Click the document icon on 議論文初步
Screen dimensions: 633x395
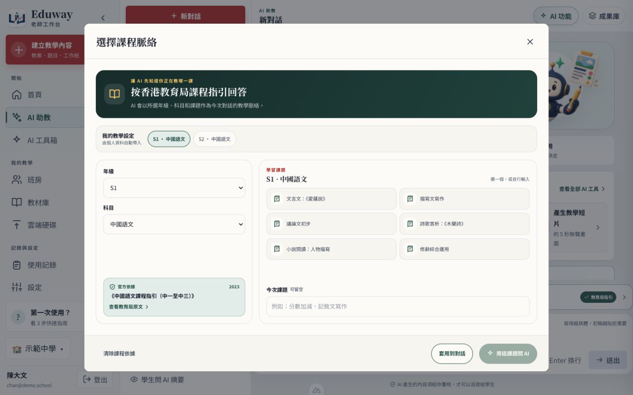[277, 224]
